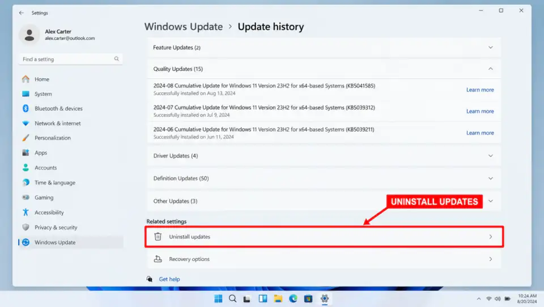Click the volume speaker tray icon
This screenshot has width=544, height=307.
point(498,298)
